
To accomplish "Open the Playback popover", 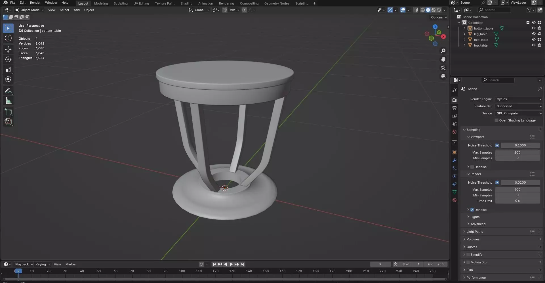I will tap(24, 264).
